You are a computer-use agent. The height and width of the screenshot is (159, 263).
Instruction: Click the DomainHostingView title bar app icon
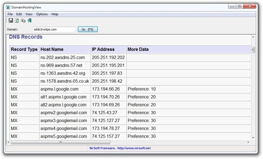point(8,8)
